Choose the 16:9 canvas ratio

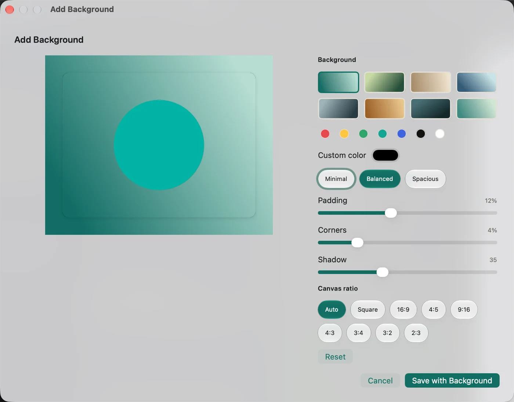403,309
